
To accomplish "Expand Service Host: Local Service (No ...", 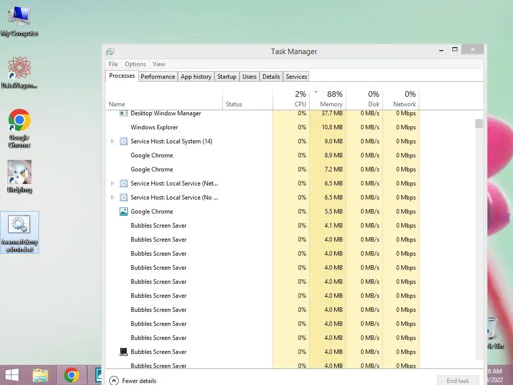I will tap(112, 198).
